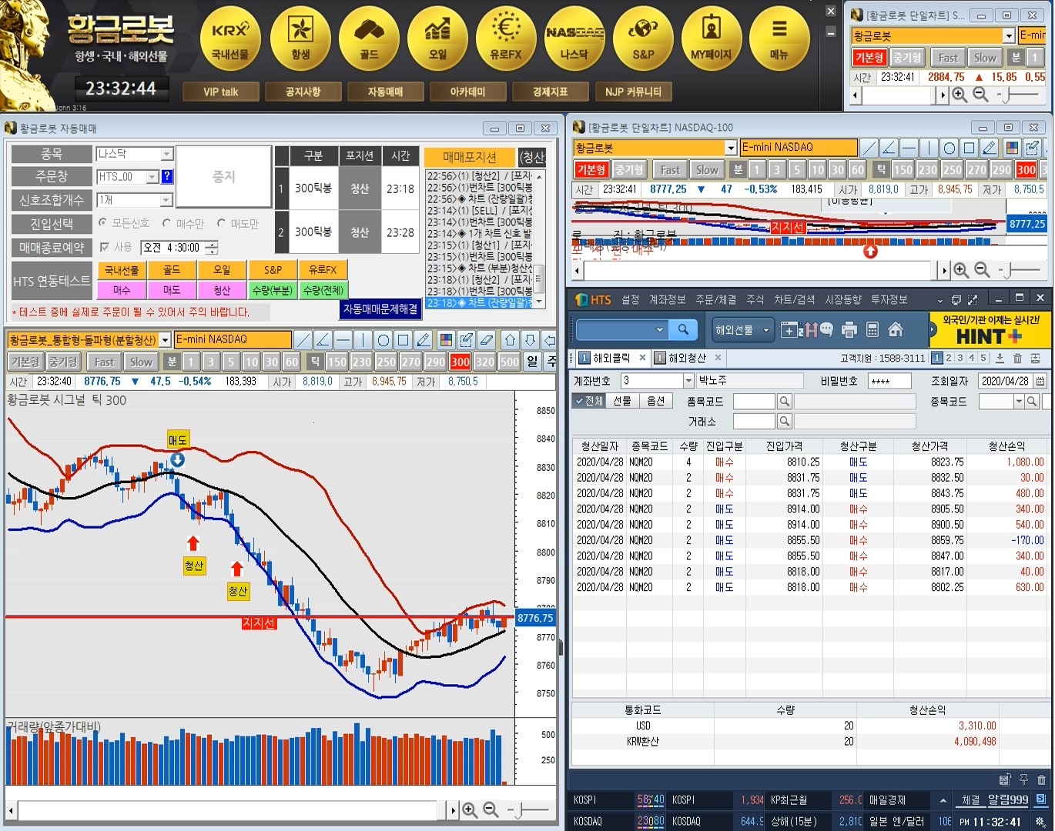
Task: Select trend line tool in main signal chart
Action: (x=303, y=340)
